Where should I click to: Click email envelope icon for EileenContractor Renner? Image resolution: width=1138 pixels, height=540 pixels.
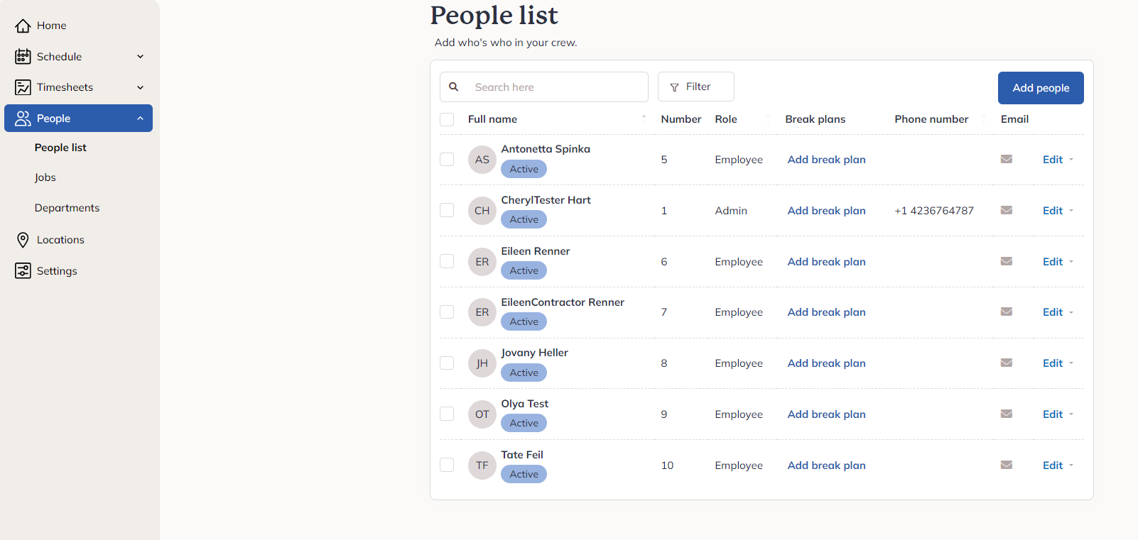click(1007, 312)
